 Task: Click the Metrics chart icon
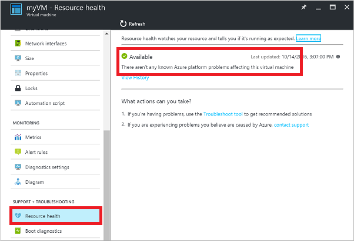tap(17, 137)
